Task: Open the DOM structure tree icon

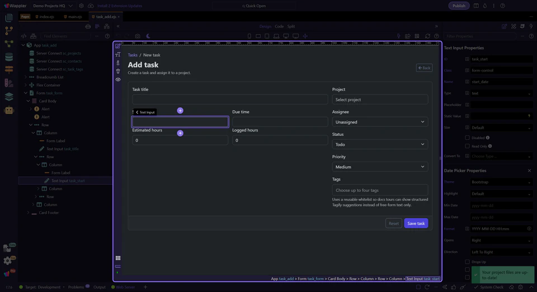Action: pos(107,26)
